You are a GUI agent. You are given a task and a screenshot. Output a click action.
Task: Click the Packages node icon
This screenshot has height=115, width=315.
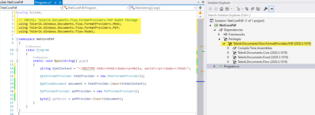pyautogui.click(x=225, y=39)
